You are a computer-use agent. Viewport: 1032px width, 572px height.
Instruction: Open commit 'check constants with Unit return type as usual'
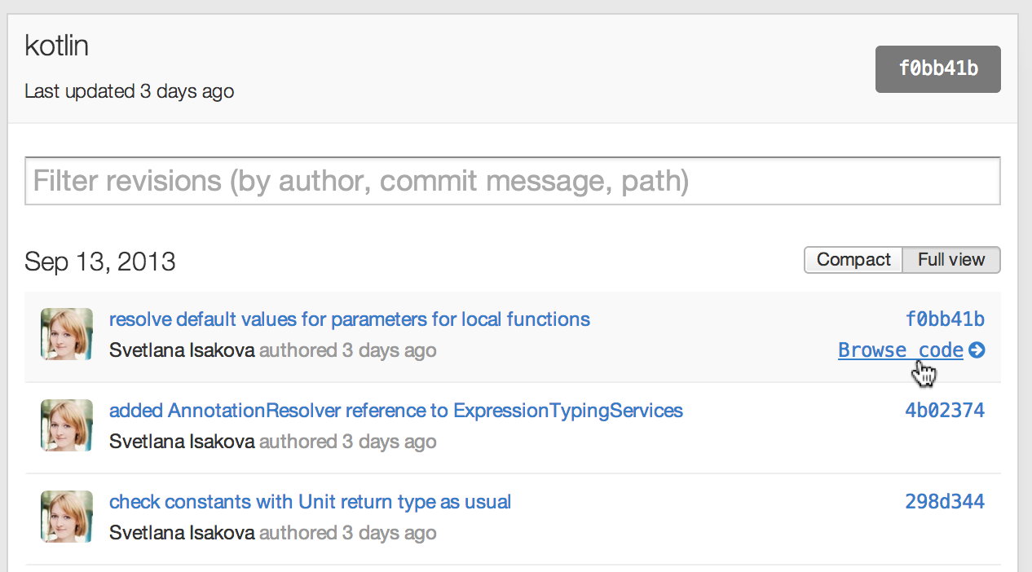(310, 501)
